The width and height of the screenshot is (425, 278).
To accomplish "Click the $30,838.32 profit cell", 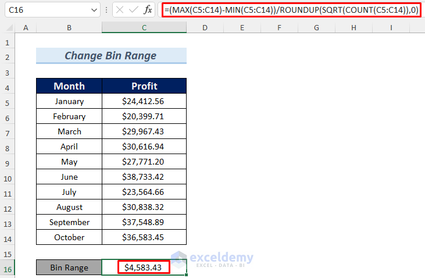I will (x=144, y=207).
